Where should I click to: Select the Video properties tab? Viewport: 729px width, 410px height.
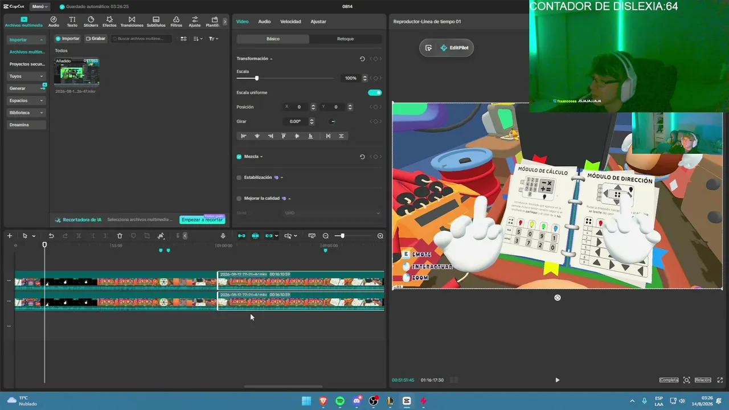pos(243,22)
